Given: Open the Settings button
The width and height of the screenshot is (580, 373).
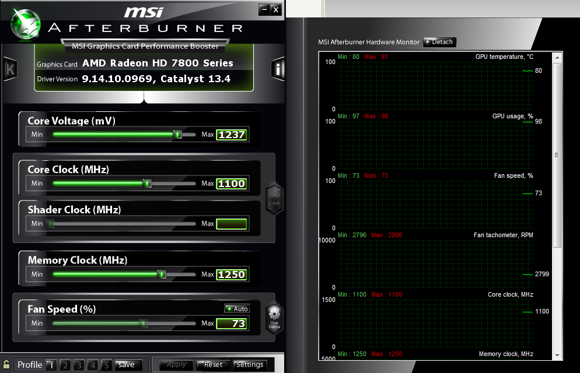Looking at the screenshot, I should click(x=250, y=365).
